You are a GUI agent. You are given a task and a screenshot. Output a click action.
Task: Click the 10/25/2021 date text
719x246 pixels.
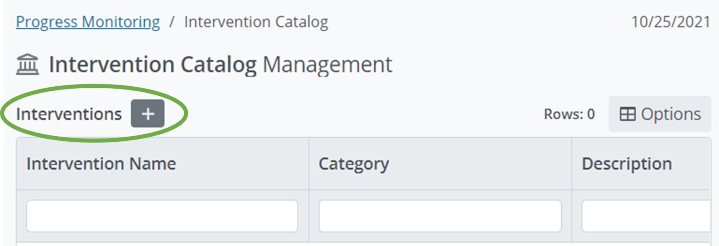(670, 22)
